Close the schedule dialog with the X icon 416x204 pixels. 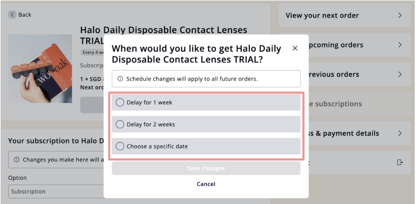click(x=295, y=48)
